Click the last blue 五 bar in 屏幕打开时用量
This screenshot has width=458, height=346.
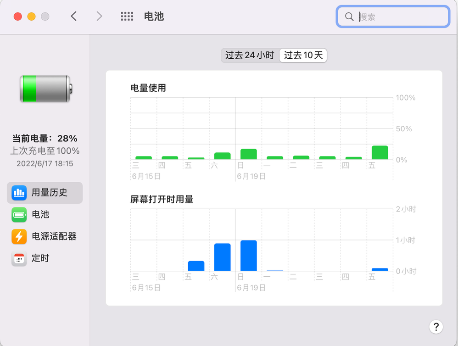click(x=380, y=269)
